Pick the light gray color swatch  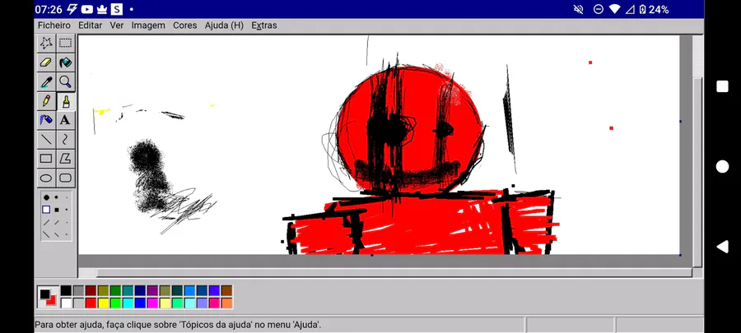coord(78,303)
